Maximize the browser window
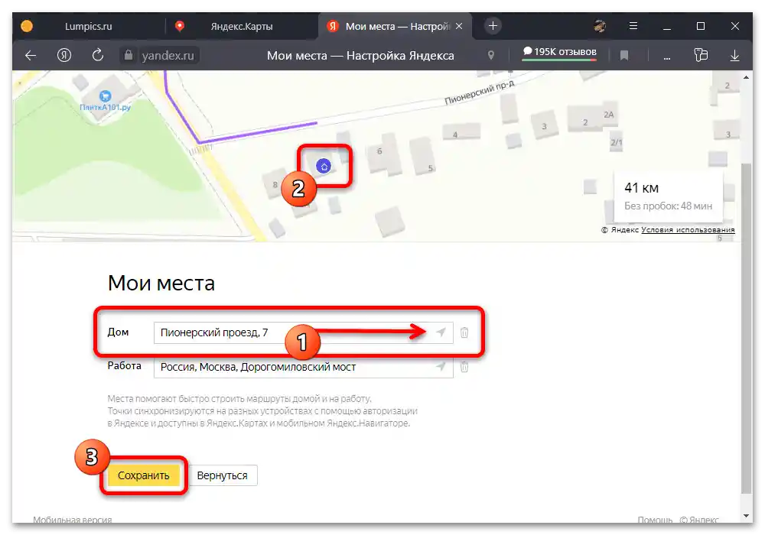 pyautogui.click(x=701, y=26)
